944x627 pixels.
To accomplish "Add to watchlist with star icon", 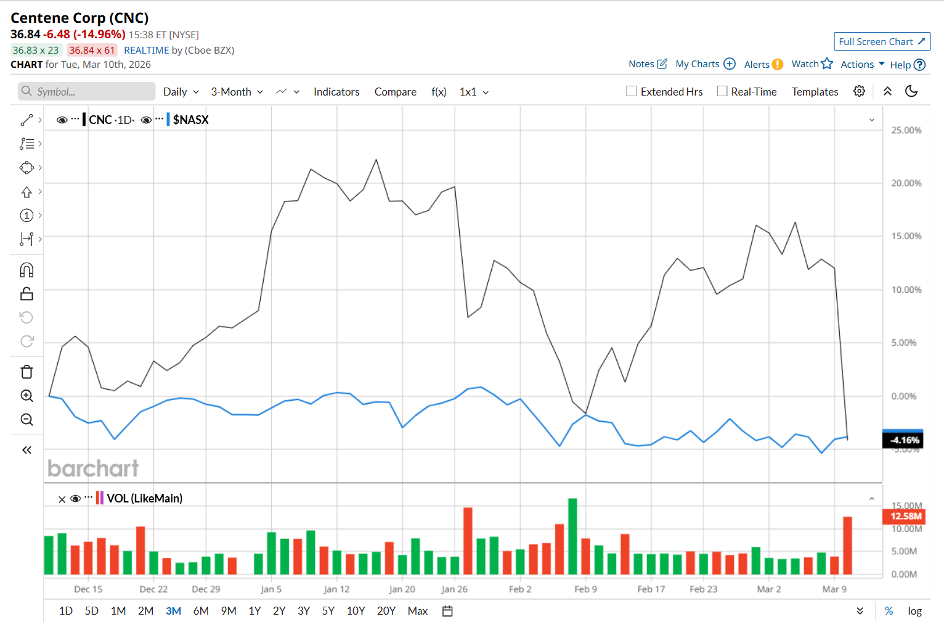I will pyautogui.click(x=827, y=64).
